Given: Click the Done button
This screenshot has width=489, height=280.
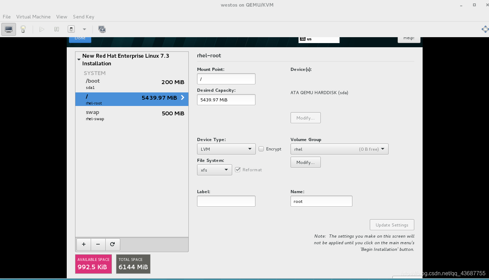Looking at the screenshot, I should [80, 39].
